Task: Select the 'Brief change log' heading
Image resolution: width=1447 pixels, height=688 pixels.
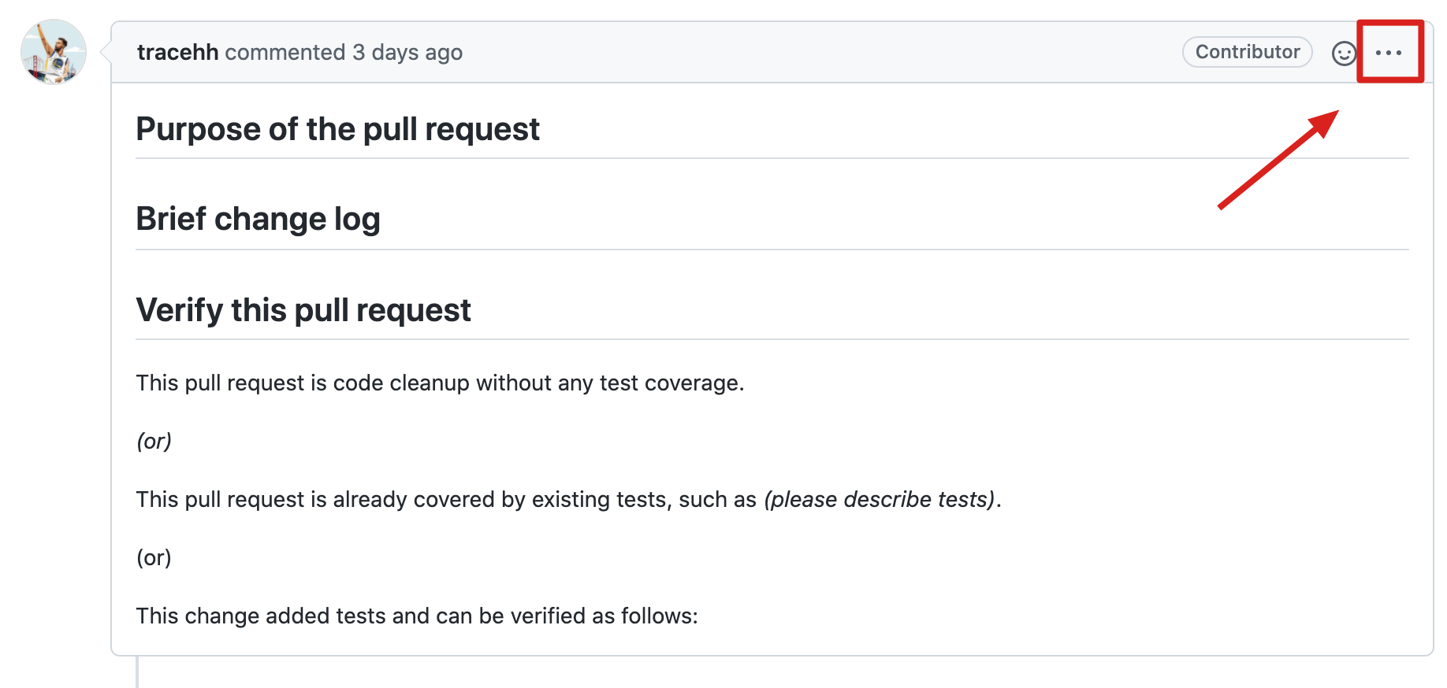Action: click(x=258, y=219)
